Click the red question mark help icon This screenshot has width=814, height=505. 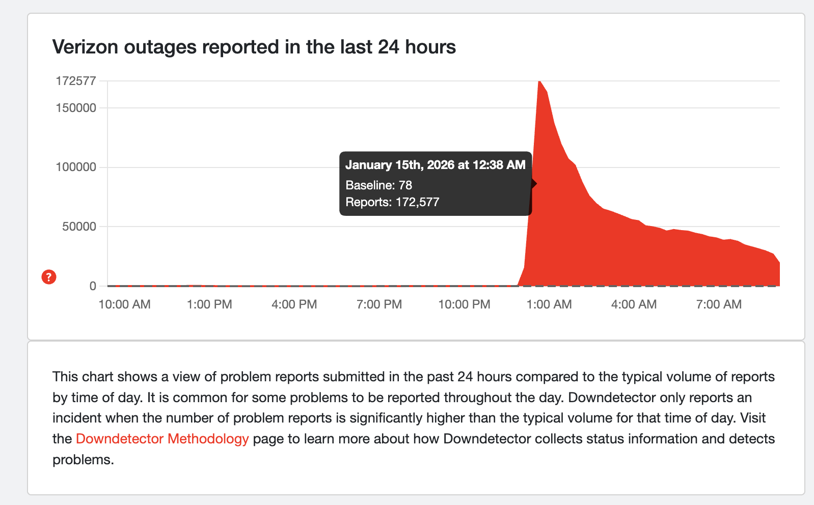(x=48, y=277)
